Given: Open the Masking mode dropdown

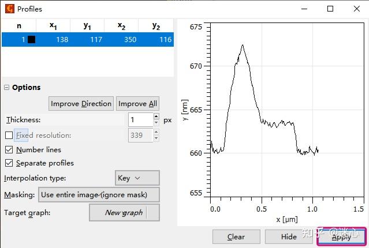Looking at the screenshot, I should point(99,195).
